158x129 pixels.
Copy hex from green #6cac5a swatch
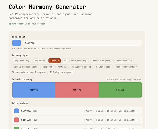coord(120,90)
